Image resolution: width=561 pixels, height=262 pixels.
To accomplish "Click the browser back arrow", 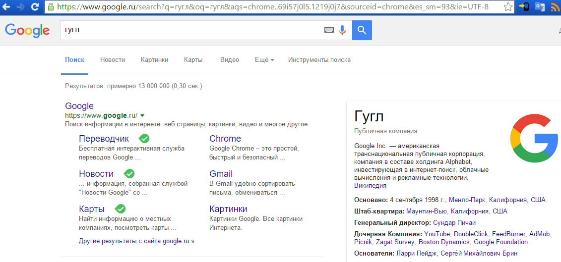I will (x=6, y=7).
